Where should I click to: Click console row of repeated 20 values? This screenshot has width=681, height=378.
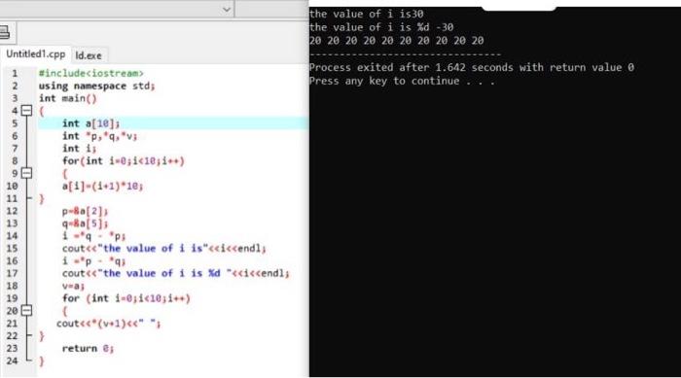pyautogui.click(x=397, y=41)
